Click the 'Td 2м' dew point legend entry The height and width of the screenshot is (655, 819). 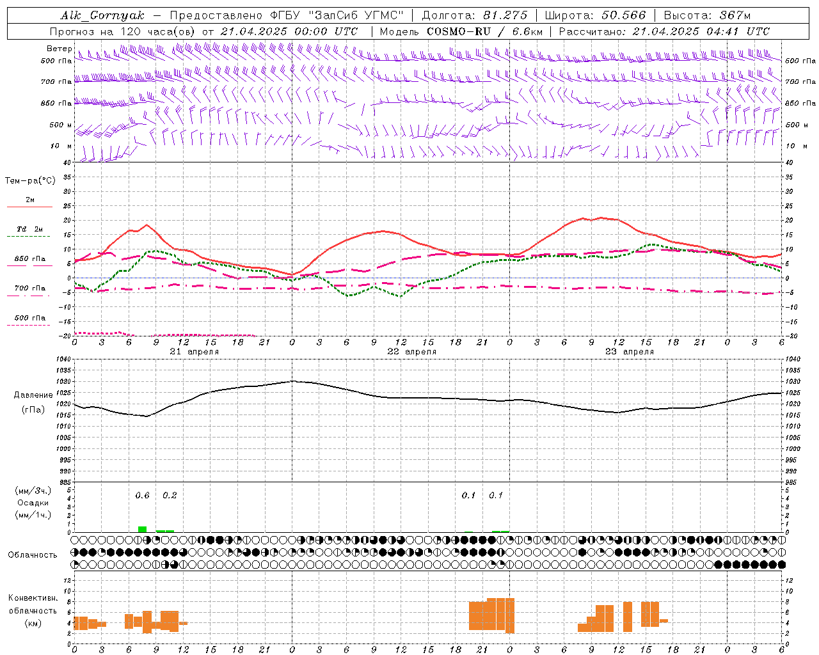click(x=29, y=229)
